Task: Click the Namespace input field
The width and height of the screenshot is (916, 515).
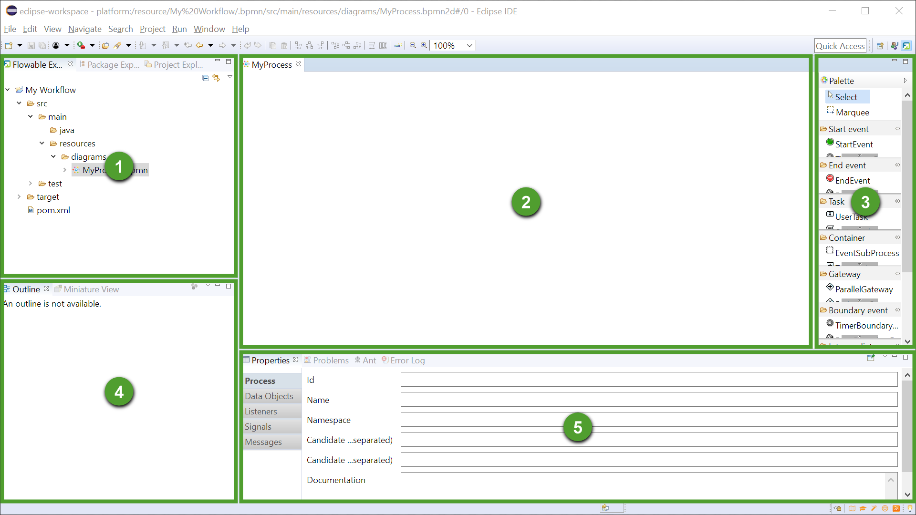Action: point(649,420)
